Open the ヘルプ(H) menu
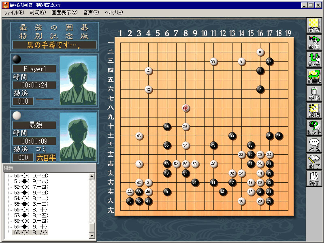 (113, 13)
